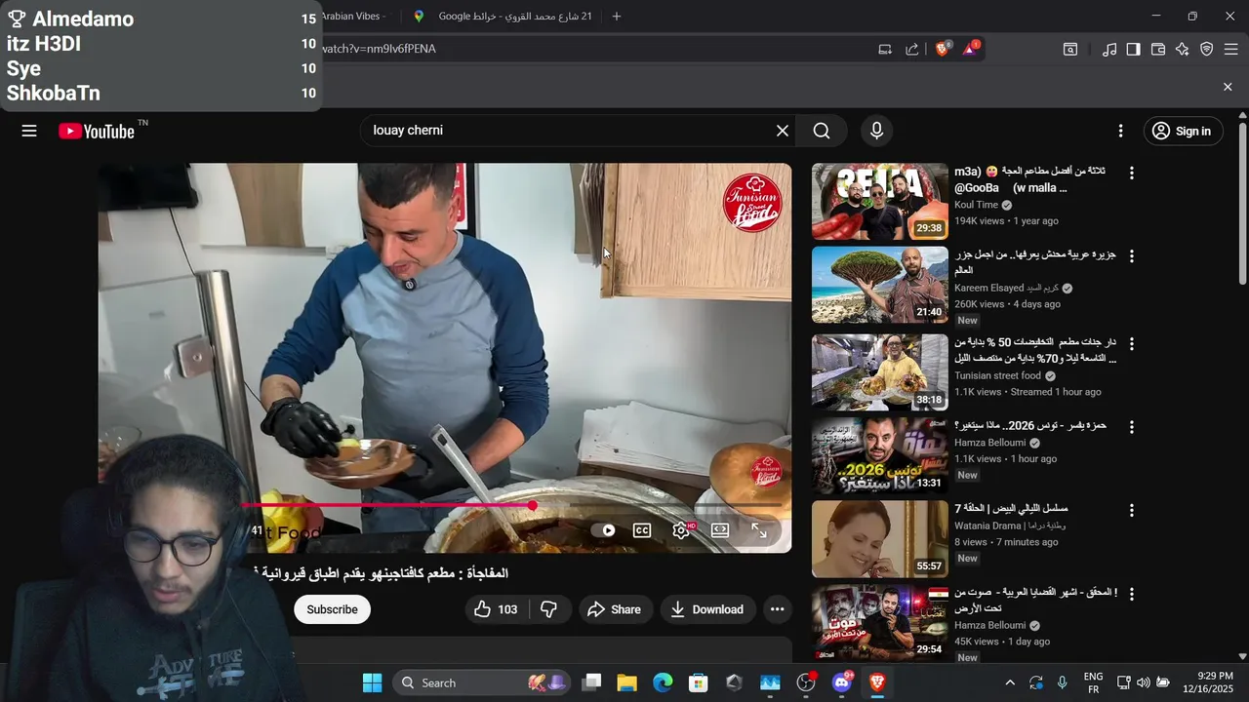The width and height of the screenshot is (1249, 702).
Task: Open the tab search toolbar icon
Action: [x=1070, y=49]
